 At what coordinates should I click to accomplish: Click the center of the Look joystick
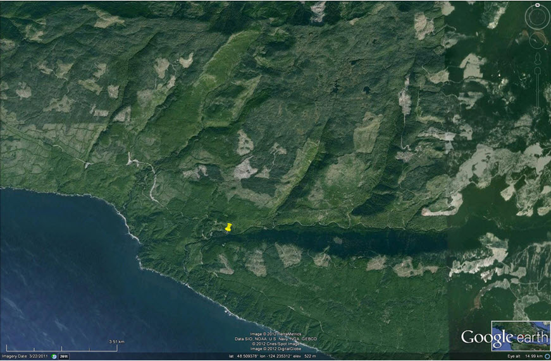pos(537,18)
